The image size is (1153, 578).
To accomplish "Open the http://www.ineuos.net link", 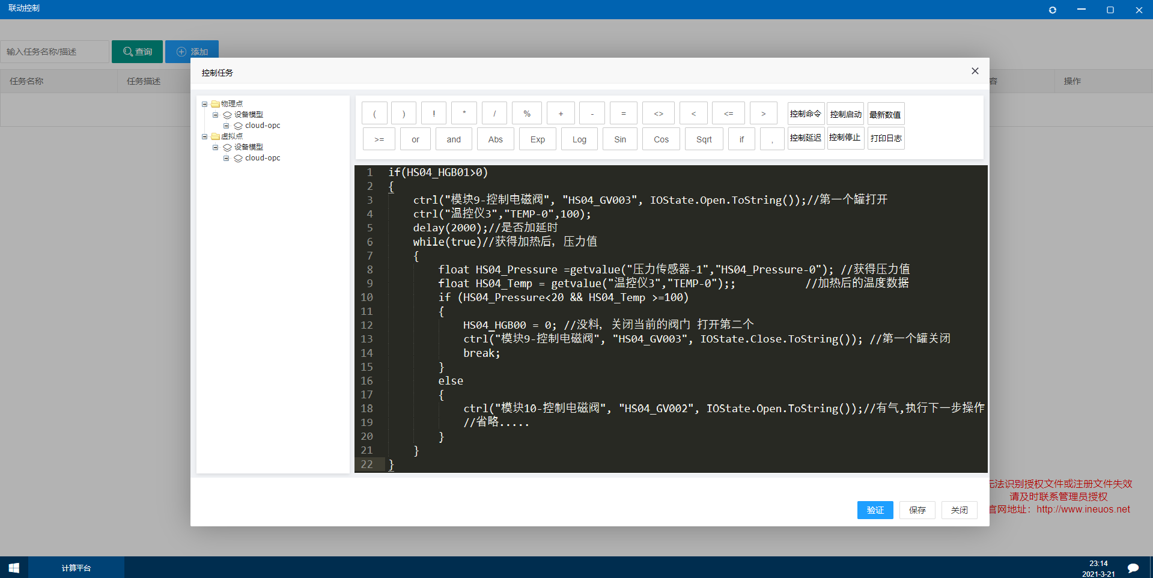I will coord(1083,510).
